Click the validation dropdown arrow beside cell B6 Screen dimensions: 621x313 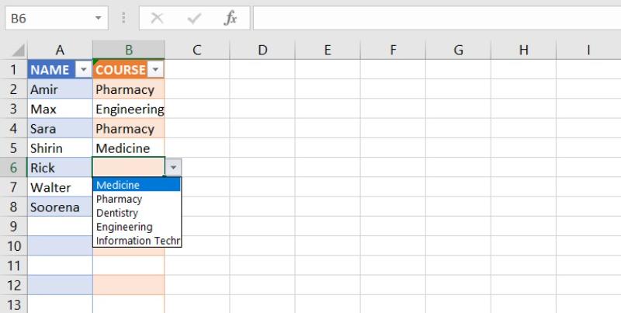coord(173,167)
